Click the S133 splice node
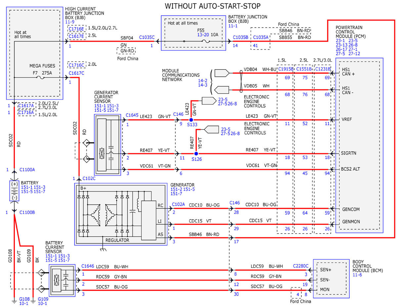 click(x=191, y=120)
